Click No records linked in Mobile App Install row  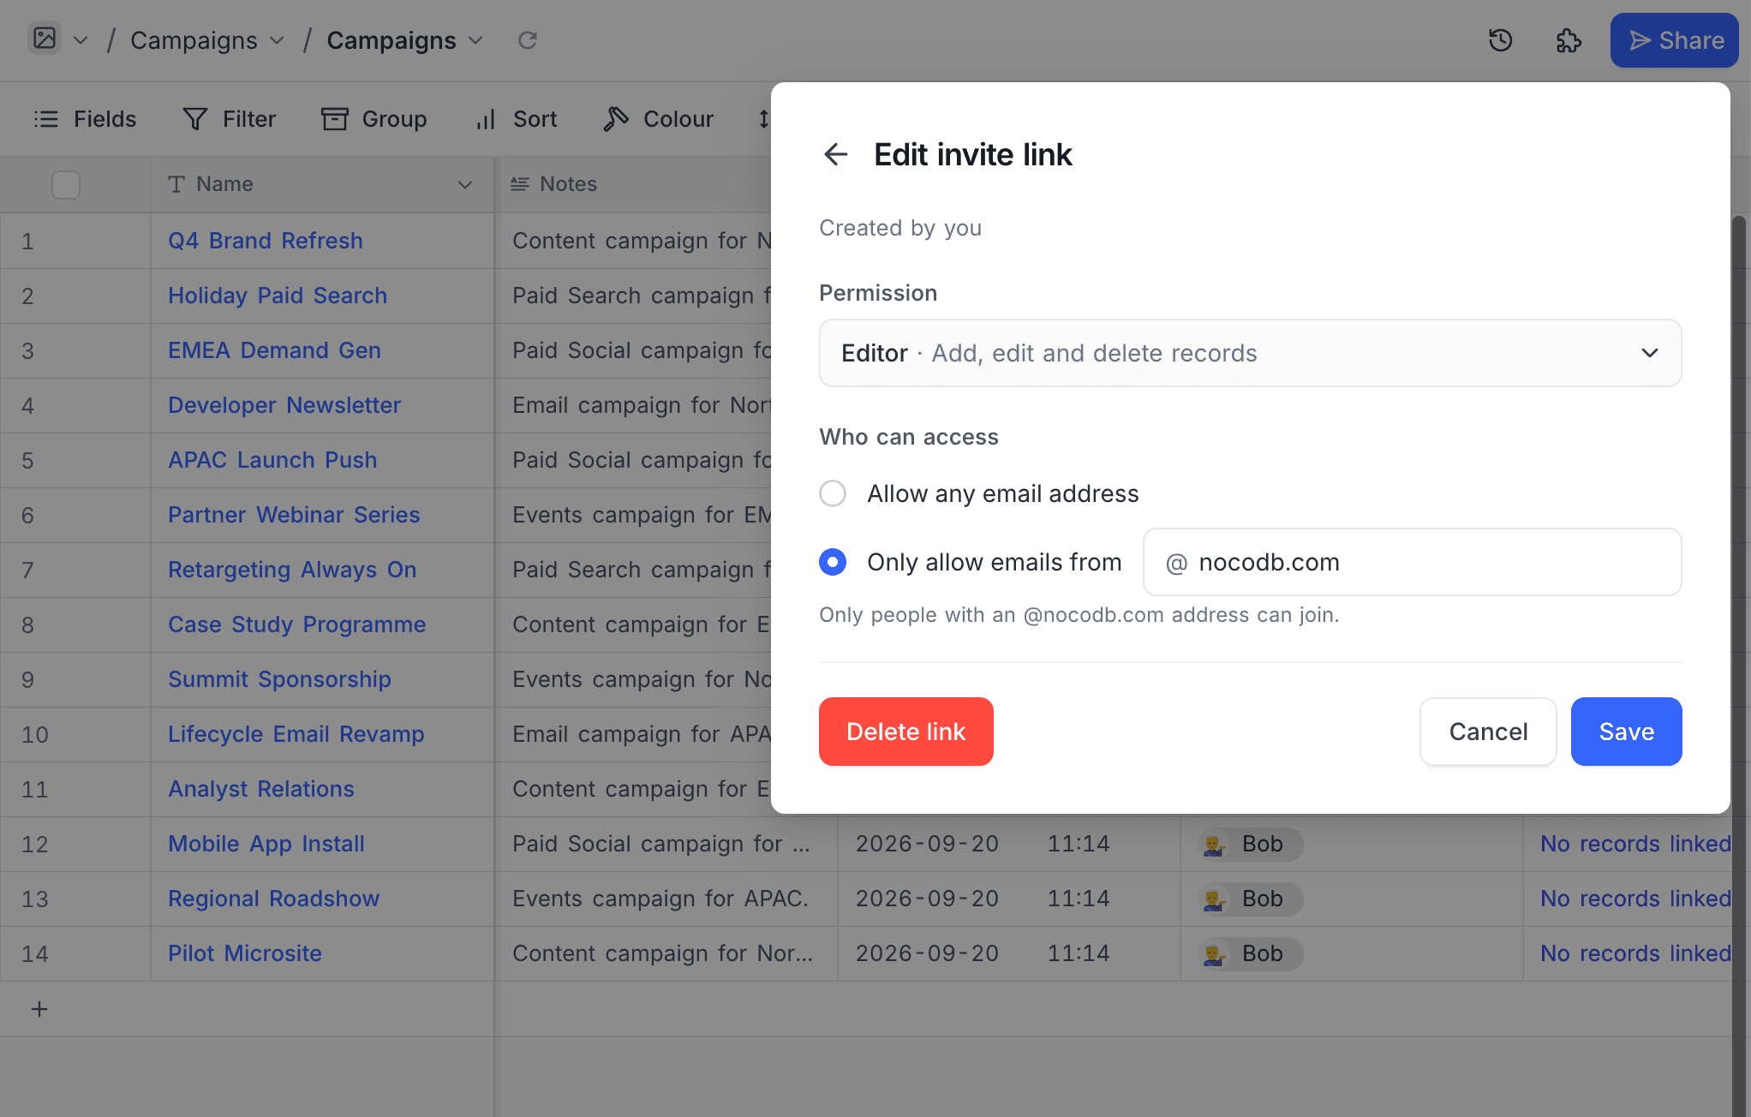(x=1635, y=844)
